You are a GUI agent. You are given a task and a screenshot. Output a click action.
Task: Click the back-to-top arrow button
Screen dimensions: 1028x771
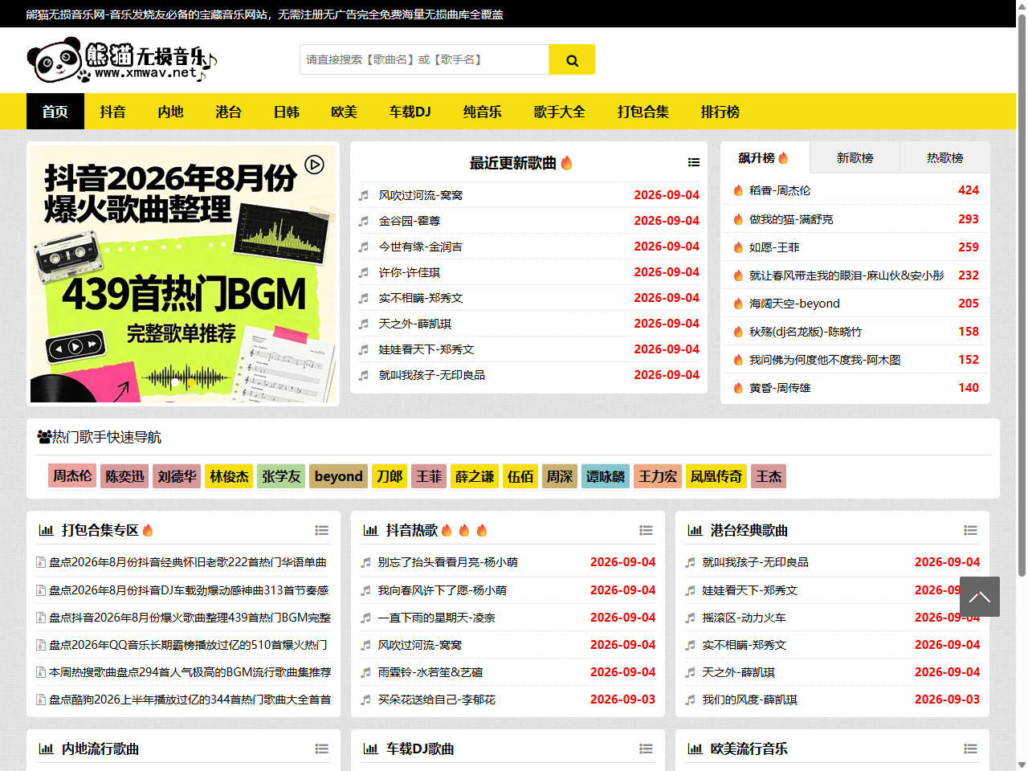979,597
